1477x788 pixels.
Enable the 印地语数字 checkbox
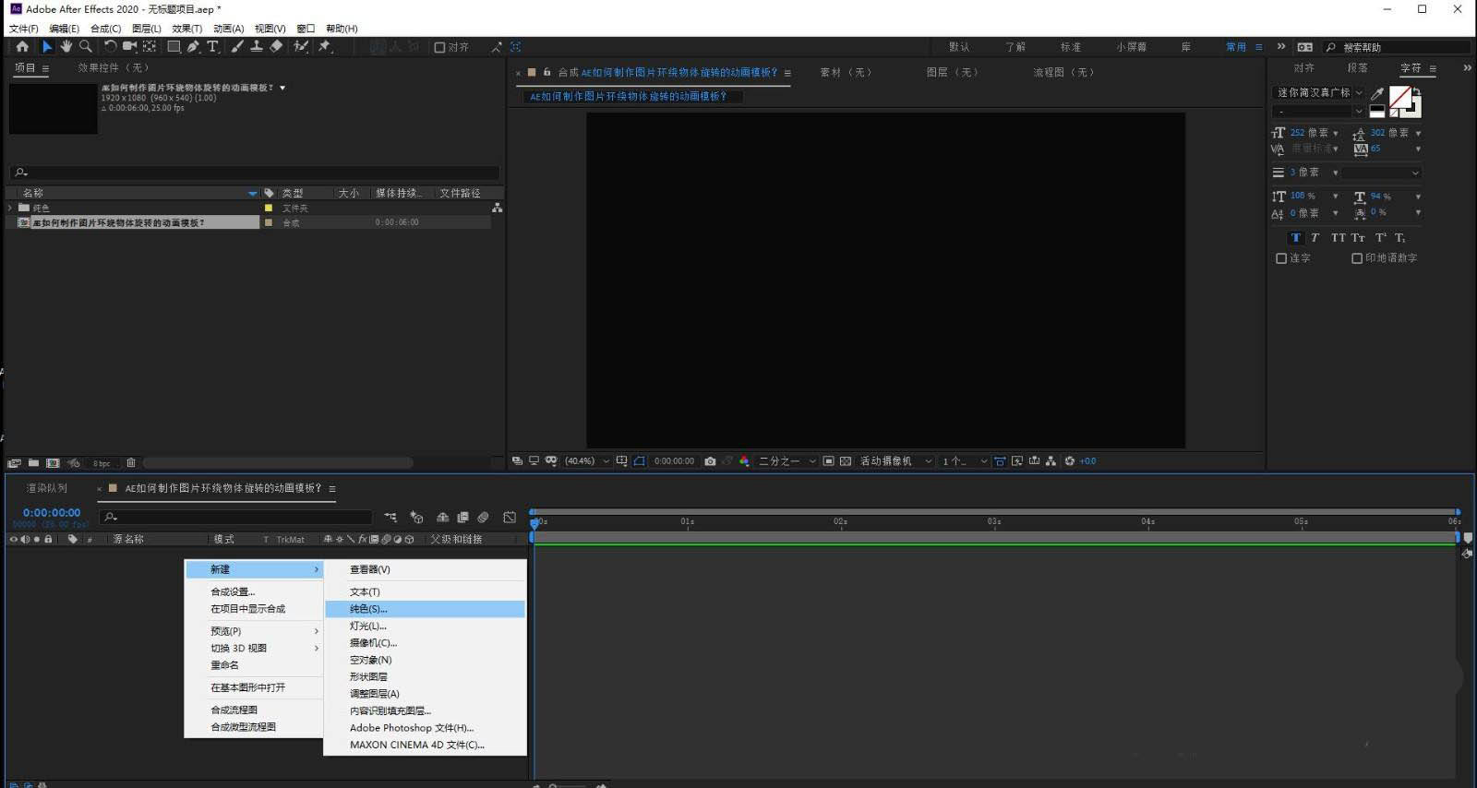[x=1357, y=258]
